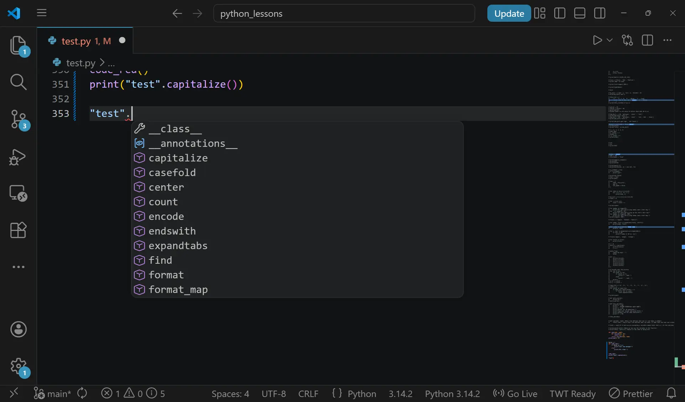Toggle the secondary side bar
Image resolution: width=685 pixels, height=402 pixels.
pyautogui.click(x=600, y=14)
